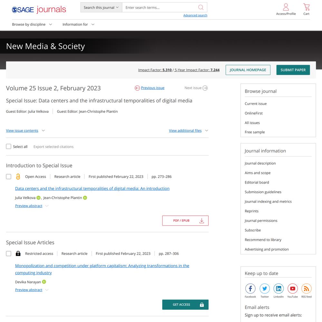Open the LinkedIn social icon
The height and width of the screenshot is (322, 322).
279,289
